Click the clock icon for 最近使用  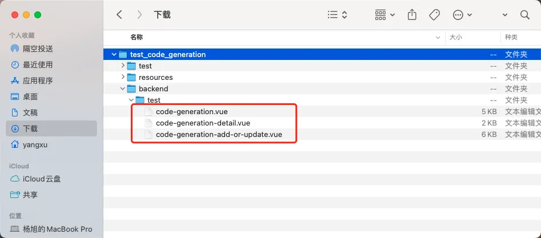tap(15, 64)
